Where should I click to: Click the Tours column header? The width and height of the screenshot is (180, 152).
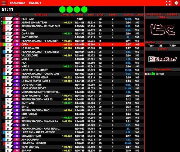[x=100, y=15]
